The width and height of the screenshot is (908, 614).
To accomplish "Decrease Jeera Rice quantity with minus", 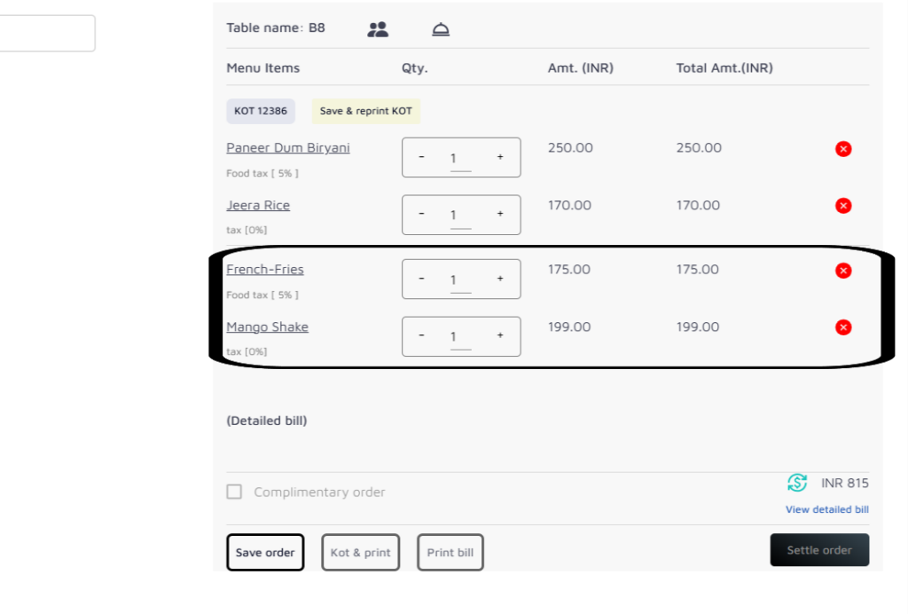I will click(421, 214).
